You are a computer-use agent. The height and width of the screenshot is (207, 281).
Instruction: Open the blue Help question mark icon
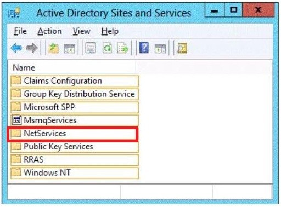tap(144, 48)
